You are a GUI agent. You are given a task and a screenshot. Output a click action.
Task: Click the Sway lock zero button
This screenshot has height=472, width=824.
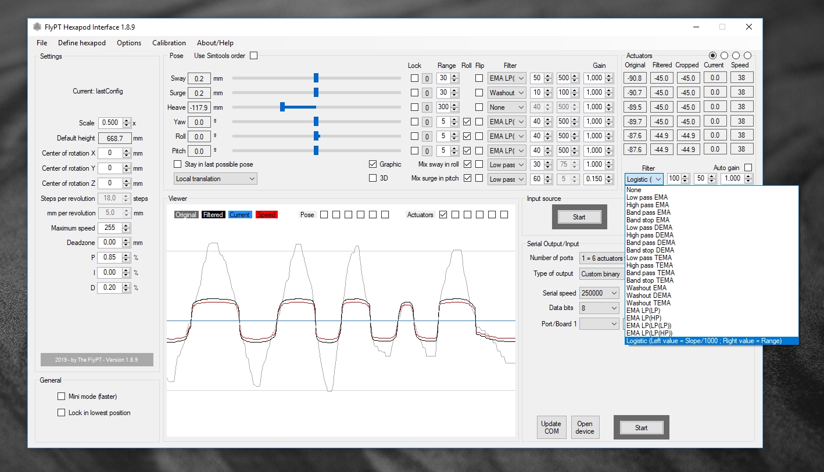click(427, 78)
